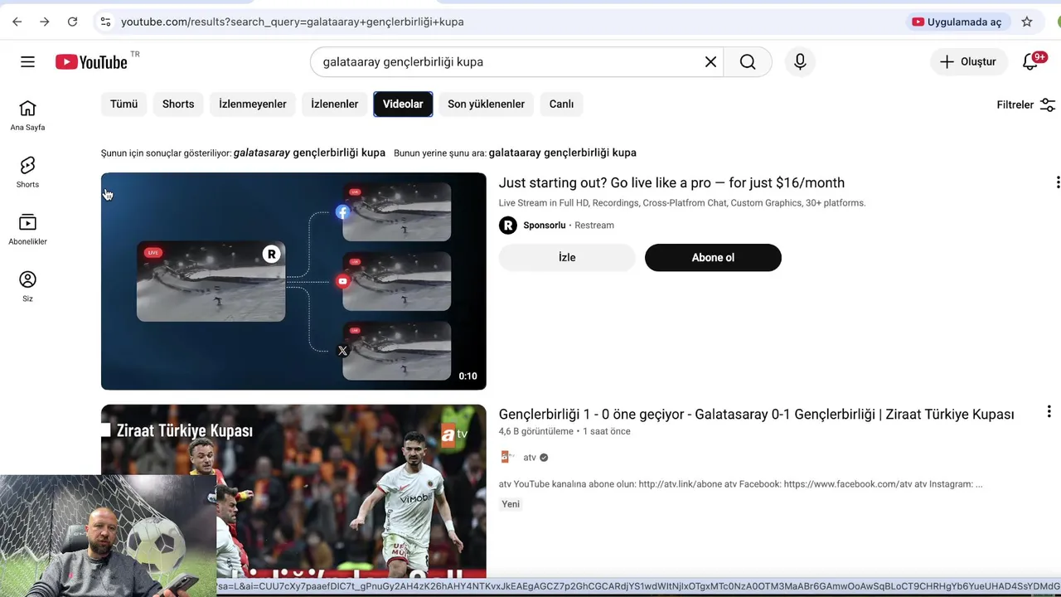Viewport: 1061px width, 597px height.
Task: Select the Son yüklenenler chip
Action: tap(486, 104)
